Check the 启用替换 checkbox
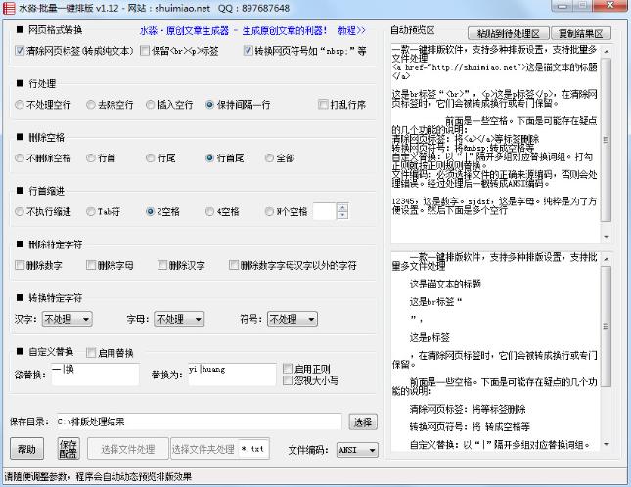631x487 pixels. 91,353
